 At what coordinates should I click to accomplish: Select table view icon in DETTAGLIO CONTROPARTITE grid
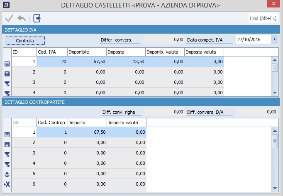coord(7,145)
